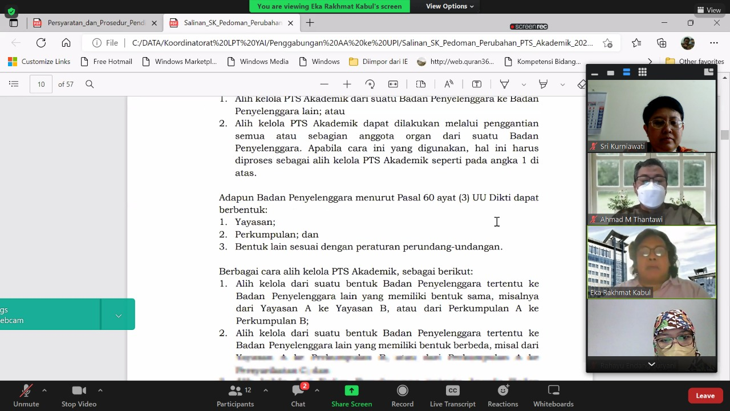Open browser Collections icon
The width and height of the screenshot is (730, 411).
tap(662, 43)
